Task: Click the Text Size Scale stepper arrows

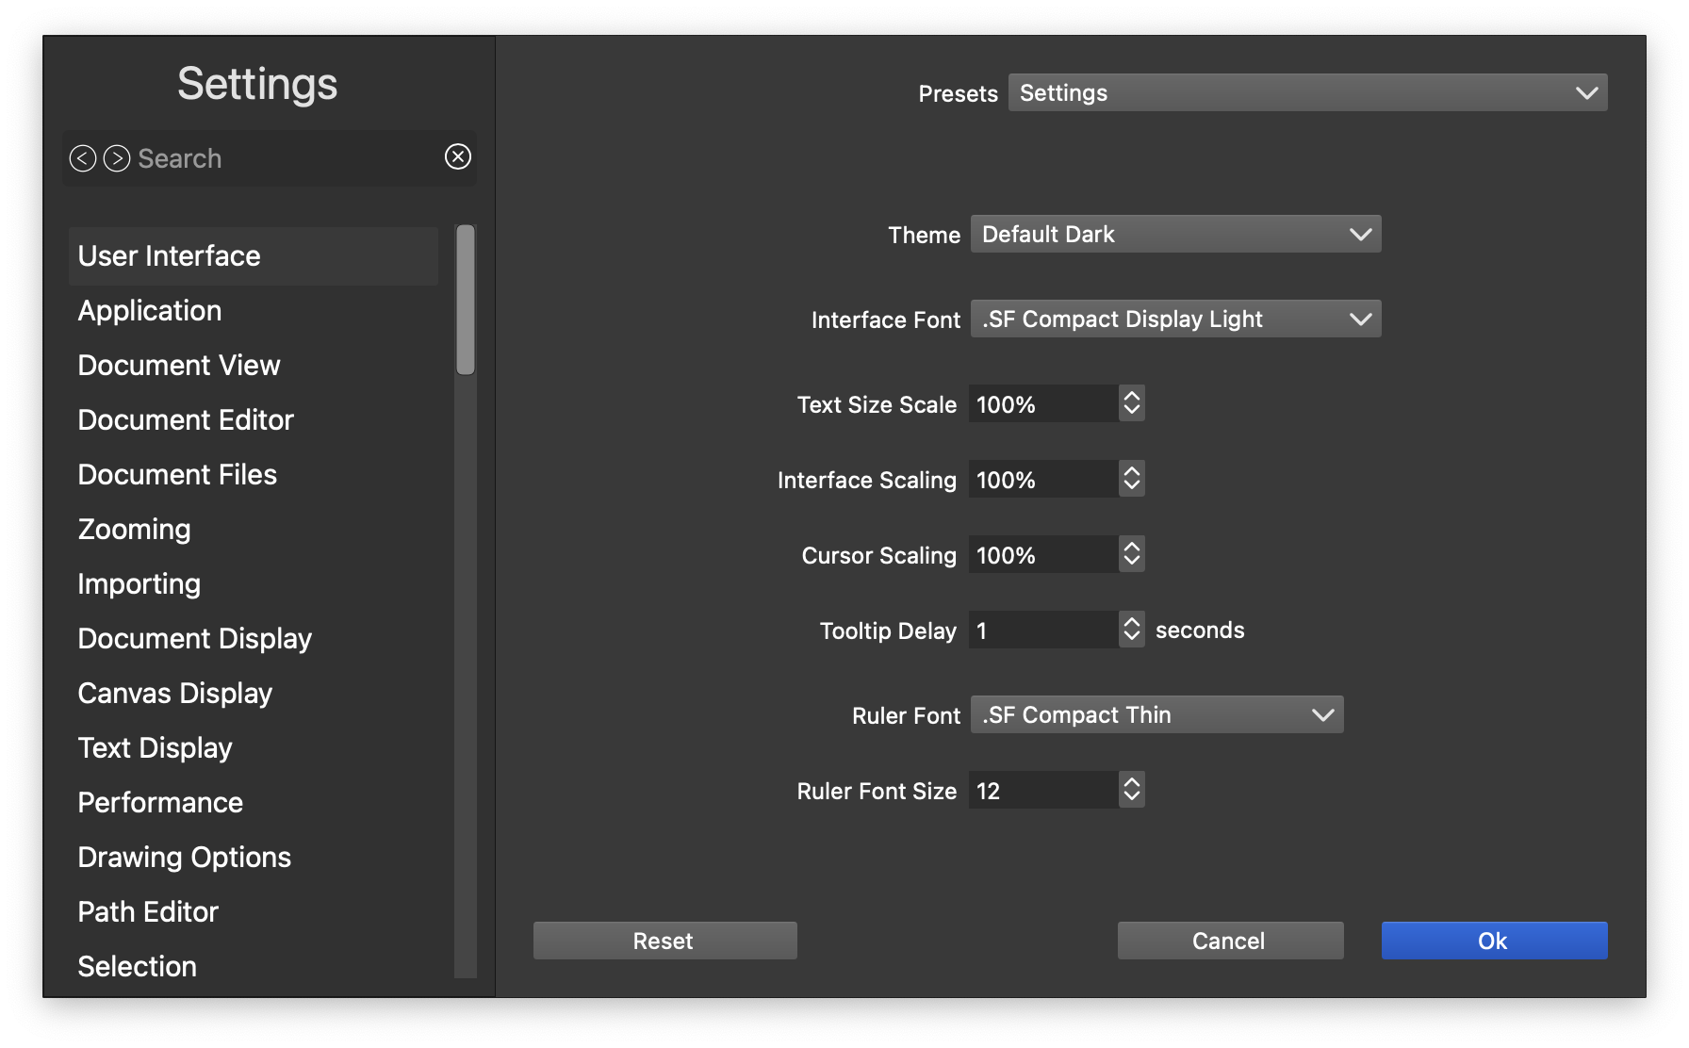Action: pos(1132,403)
